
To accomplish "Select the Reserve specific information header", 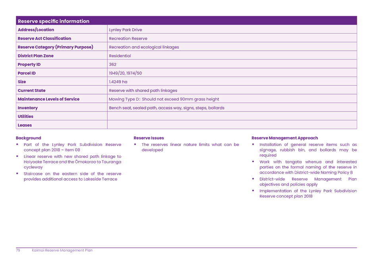I will click(54, 20).
